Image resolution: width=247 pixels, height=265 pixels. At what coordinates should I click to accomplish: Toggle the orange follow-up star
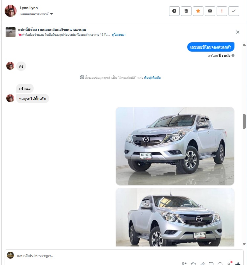pyautogui.click(x=198, y=11)
